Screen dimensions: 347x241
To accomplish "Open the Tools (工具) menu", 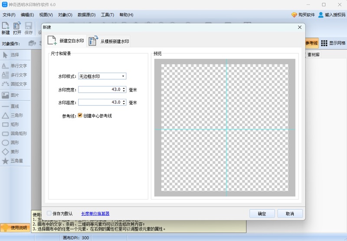I will [107, 15].
